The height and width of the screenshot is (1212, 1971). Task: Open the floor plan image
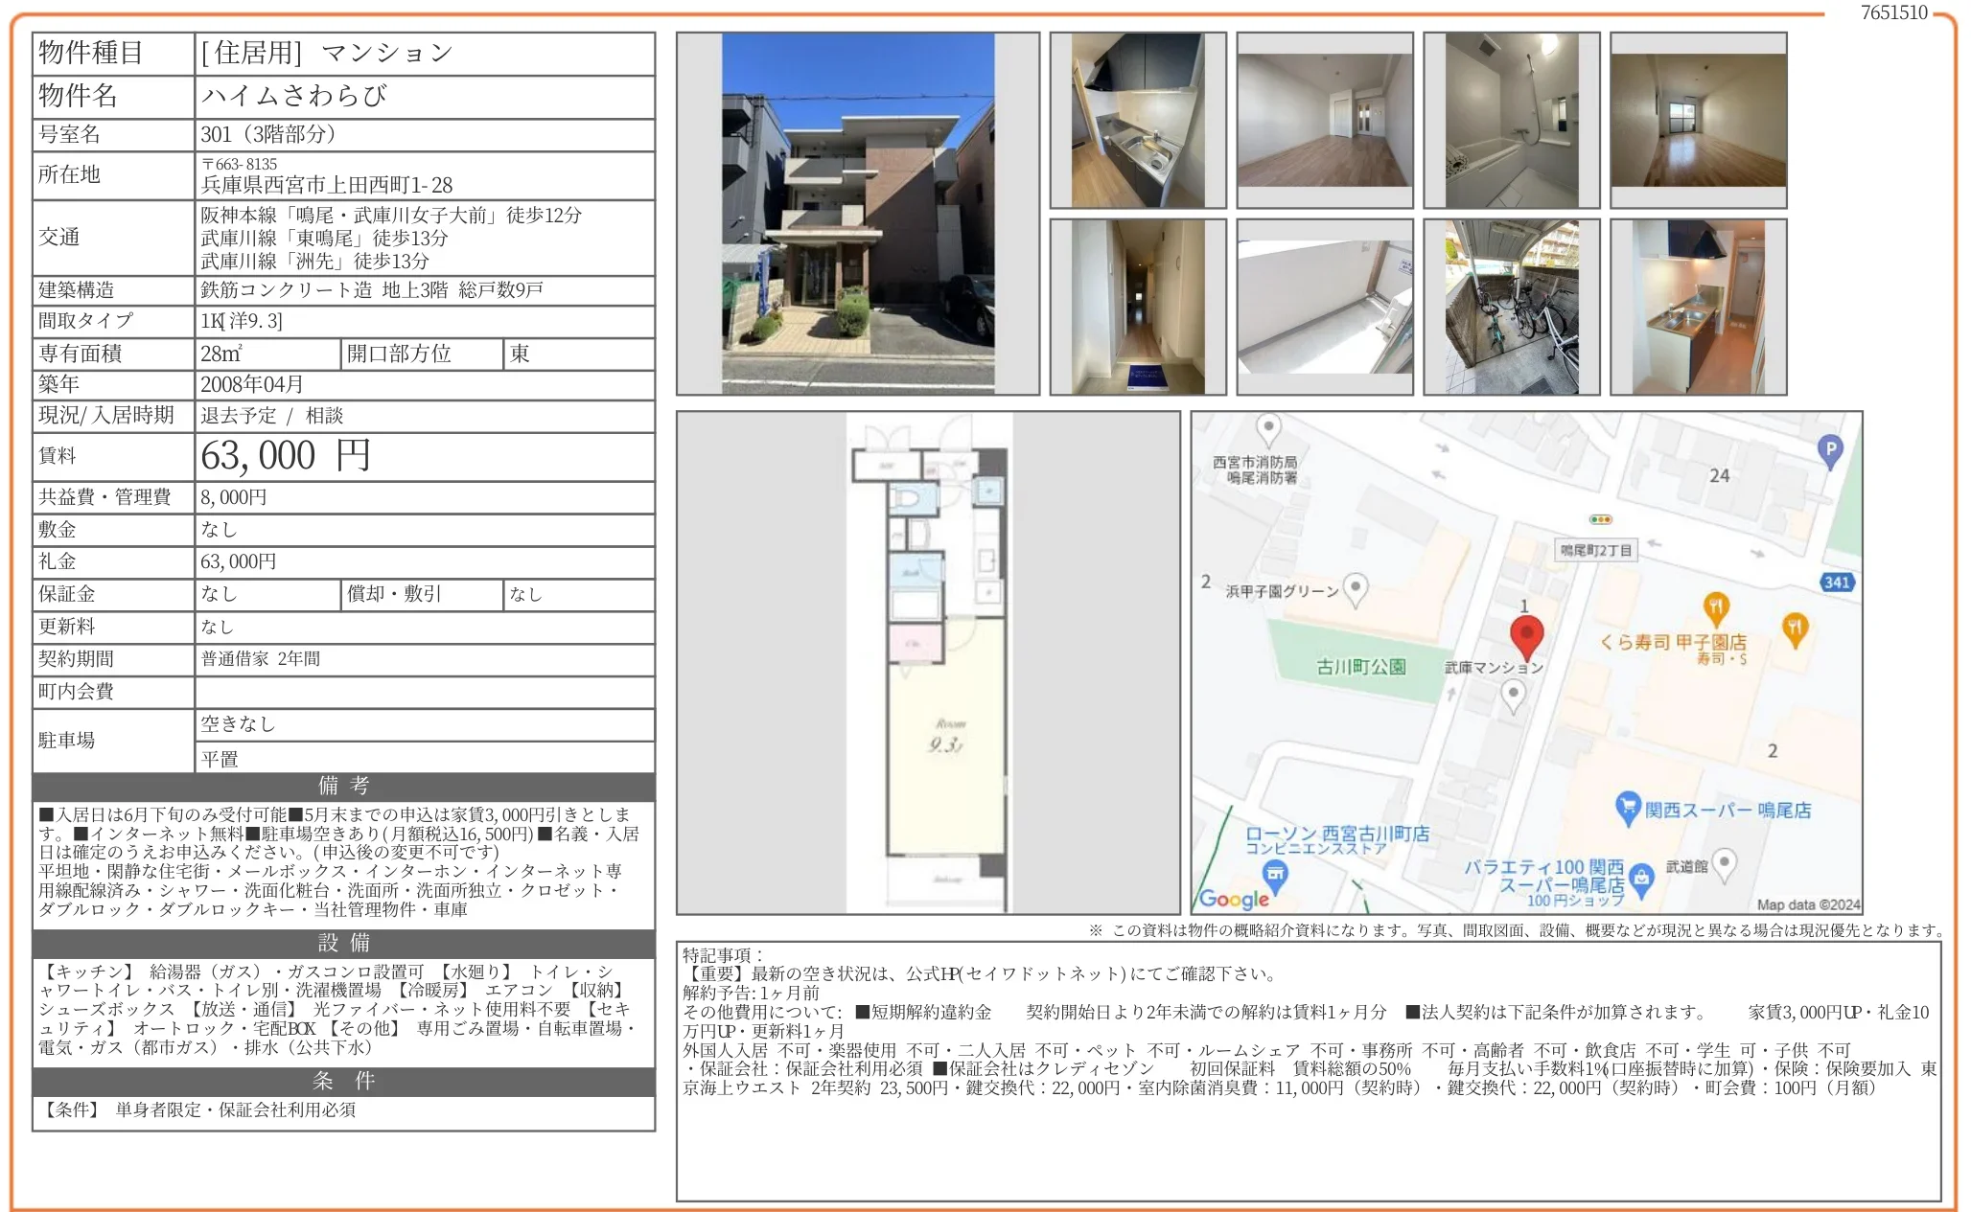coord(928,663)
